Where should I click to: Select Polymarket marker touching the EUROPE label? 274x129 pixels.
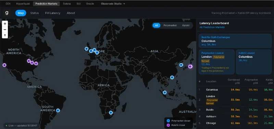(x=97, y=53)
